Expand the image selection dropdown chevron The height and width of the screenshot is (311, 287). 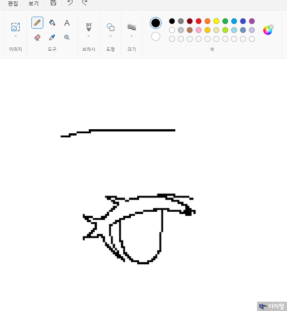pos(15,36)
